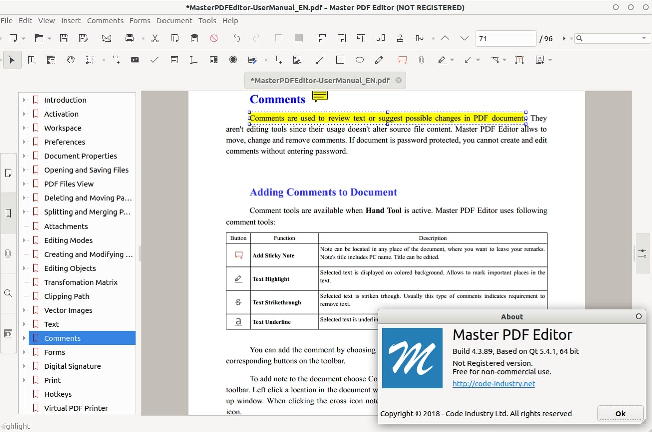Open the stamp tool dropdown arrow
The image size is (652, 432).
(x=550, y=60)
